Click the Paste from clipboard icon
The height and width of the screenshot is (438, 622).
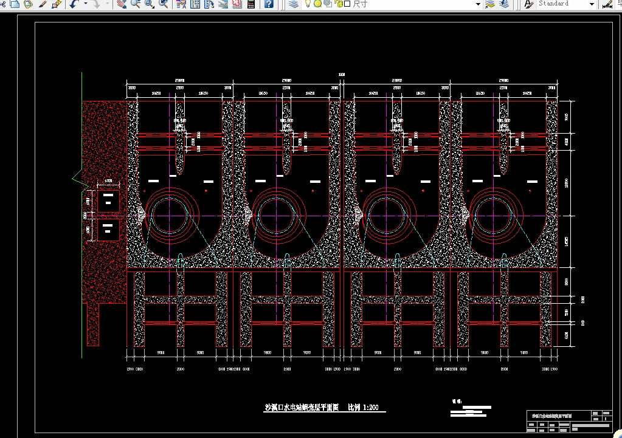point(28,4)
